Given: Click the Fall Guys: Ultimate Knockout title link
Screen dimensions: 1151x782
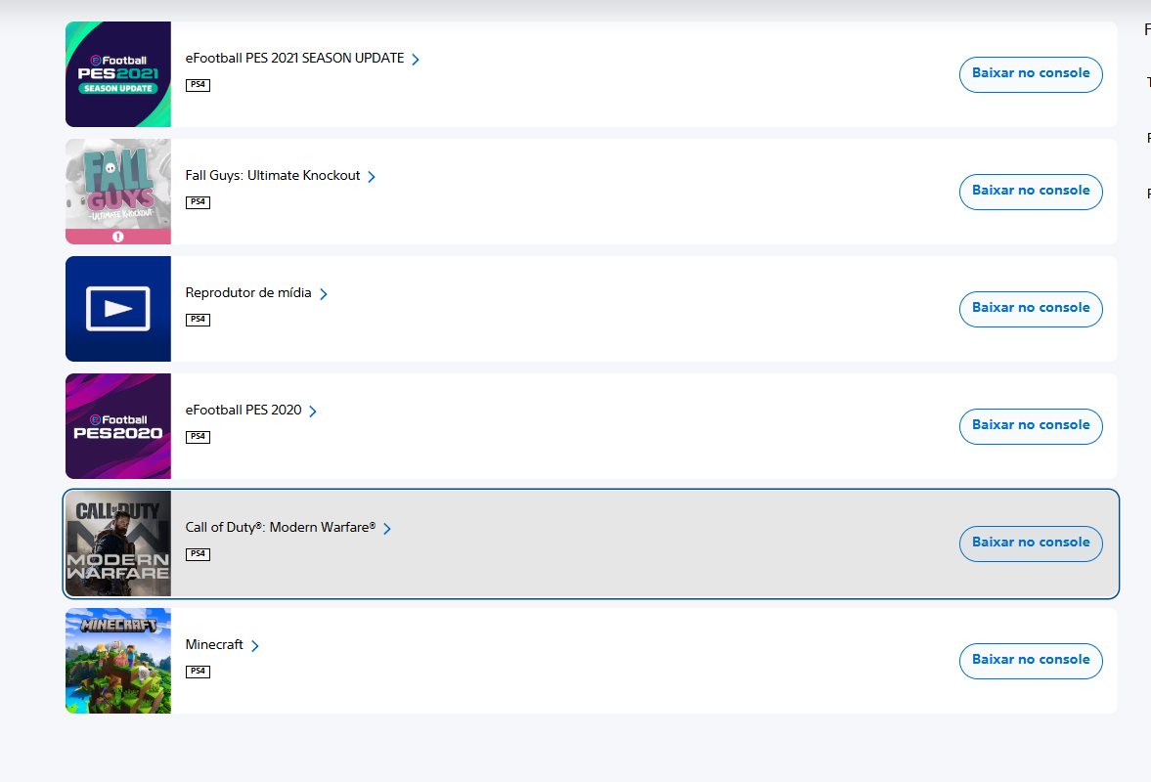Looking at the screenshot, I should point(272,175).
